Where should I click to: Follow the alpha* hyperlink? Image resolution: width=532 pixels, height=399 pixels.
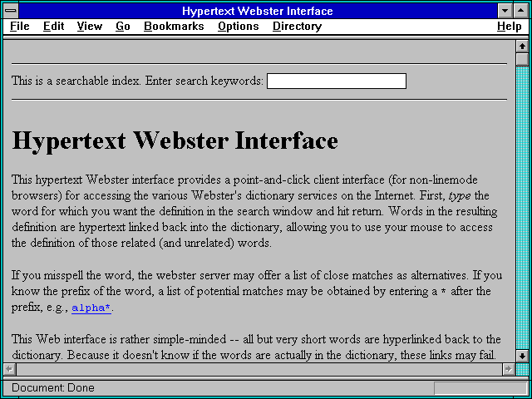[x=91, y=308]
